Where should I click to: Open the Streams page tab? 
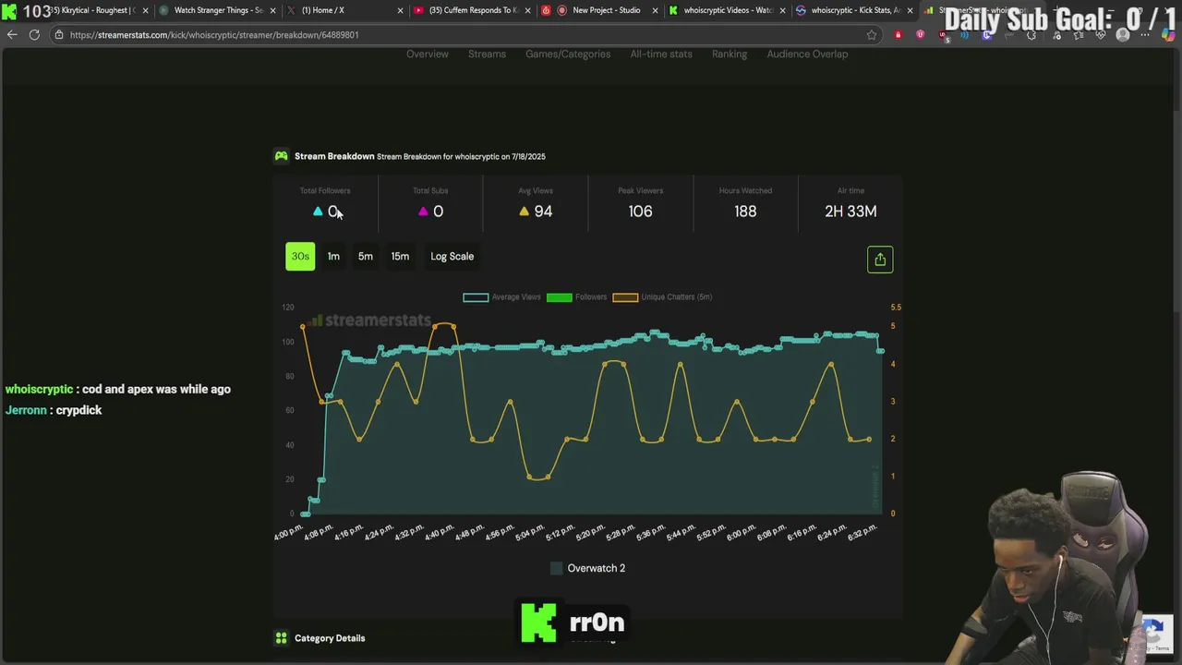pyautogui.click(x=487, y=54)
